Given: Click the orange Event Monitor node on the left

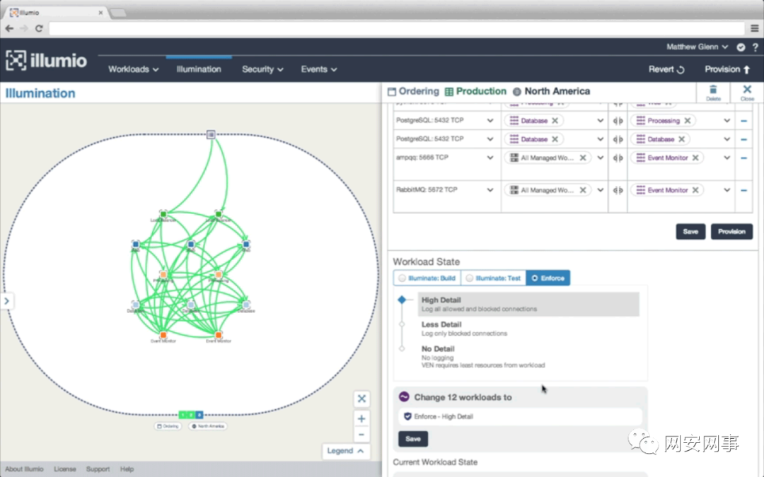Looking at the screenshot, I should point(163,335).
